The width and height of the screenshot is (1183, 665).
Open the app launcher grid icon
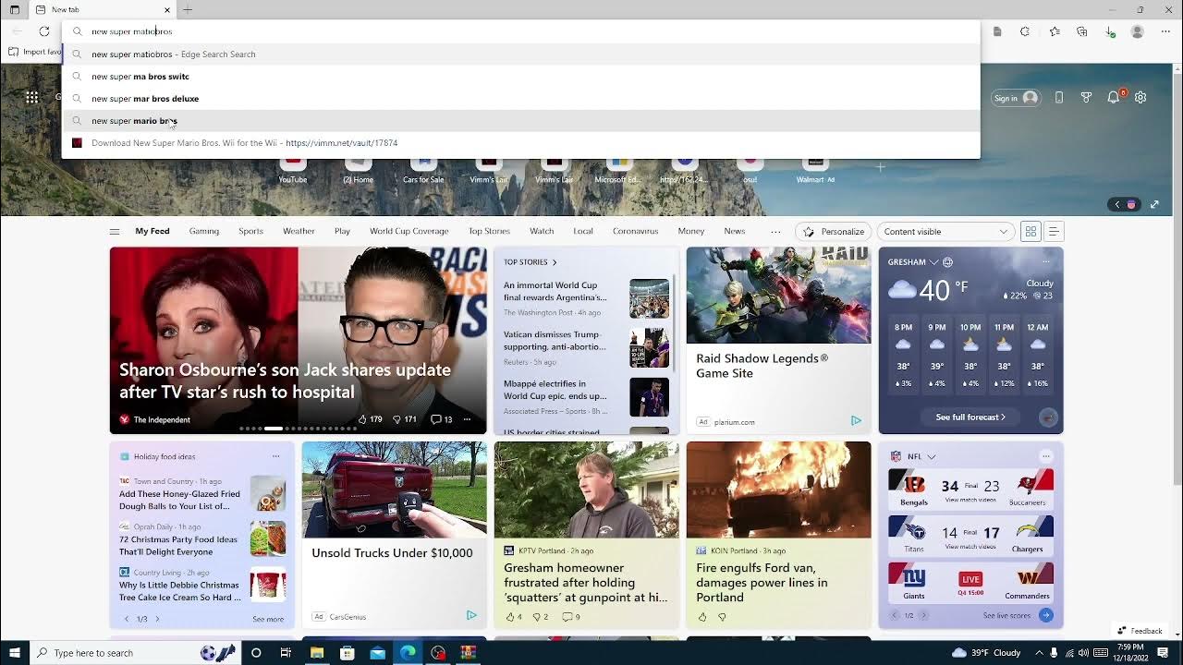pyautogui.click(x=32, y=98)
